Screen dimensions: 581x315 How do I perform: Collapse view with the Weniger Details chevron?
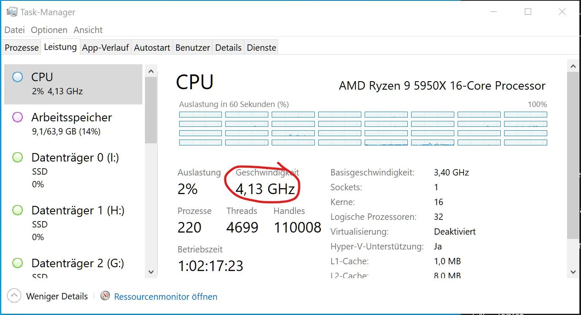14,296
